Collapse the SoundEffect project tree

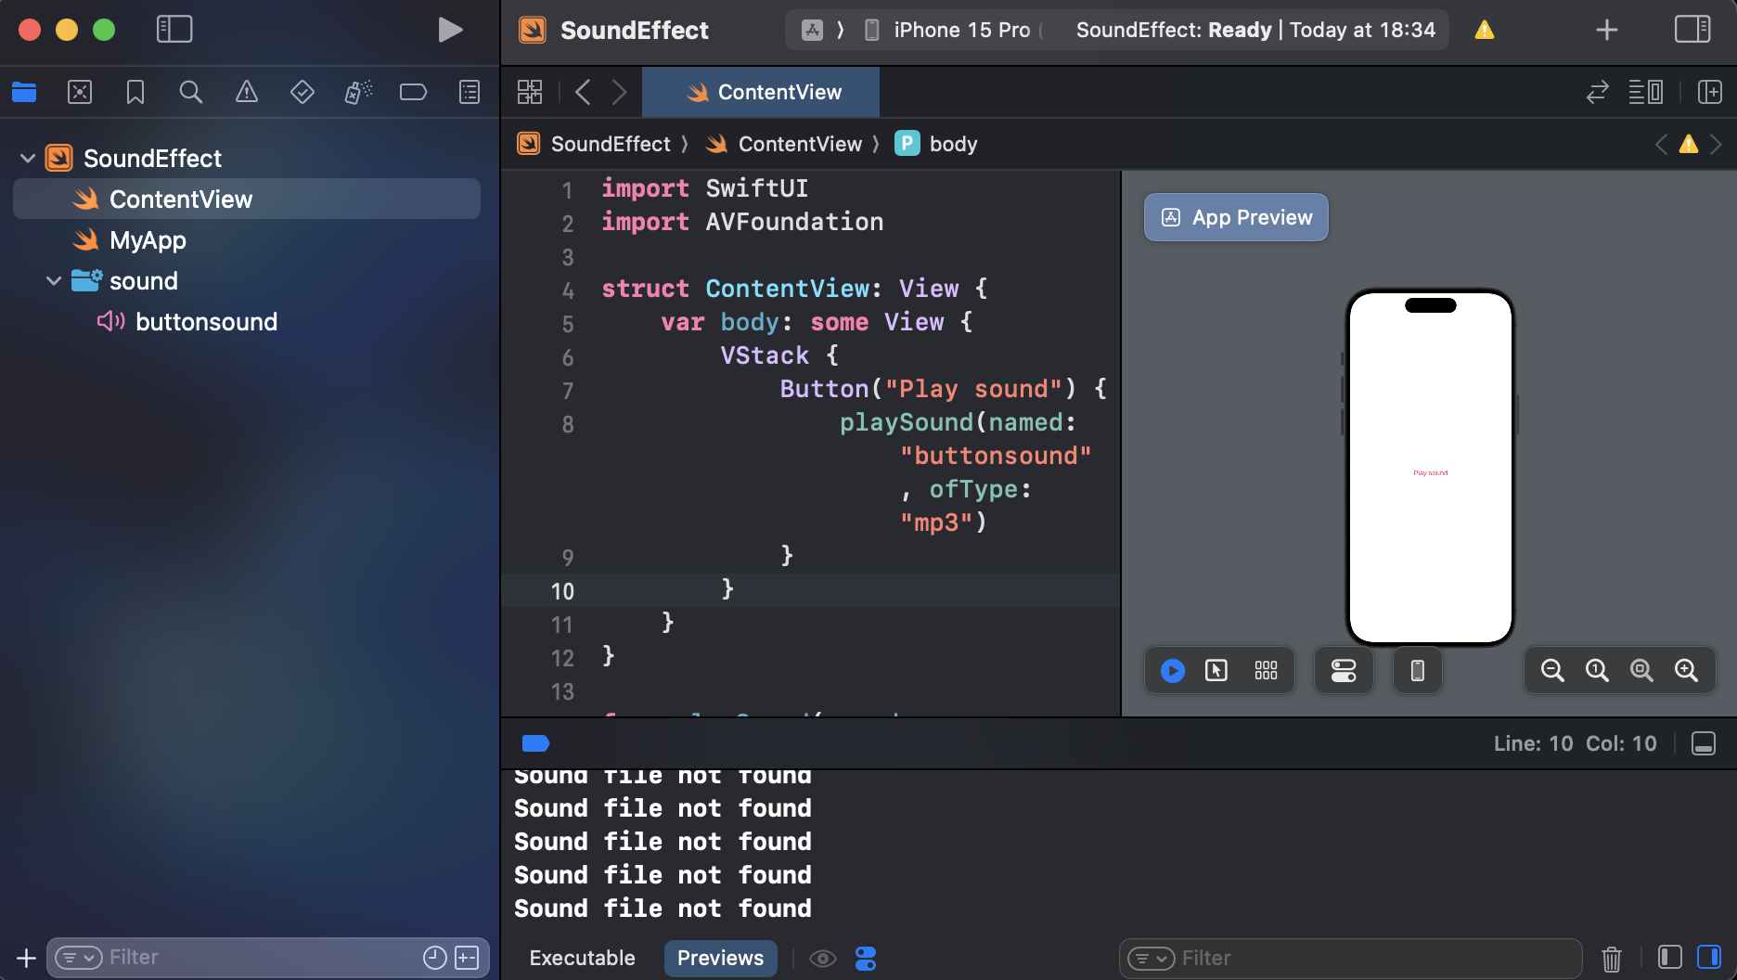pos(28,159)
